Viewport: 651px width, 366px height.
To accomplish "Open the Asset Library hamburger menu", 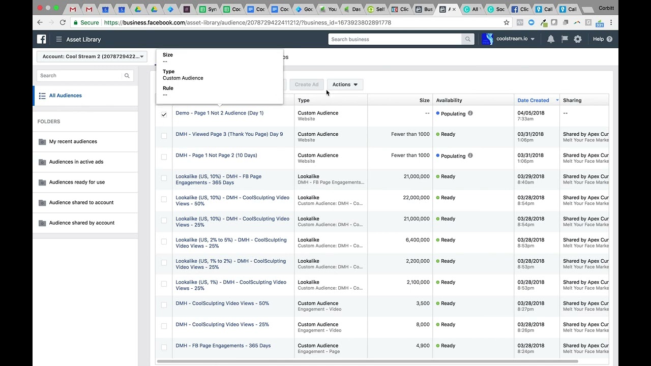I will coord(59,39).
